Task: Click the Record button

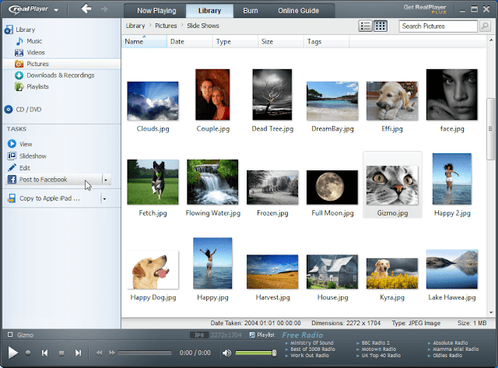Action: (x=28, y=352)
